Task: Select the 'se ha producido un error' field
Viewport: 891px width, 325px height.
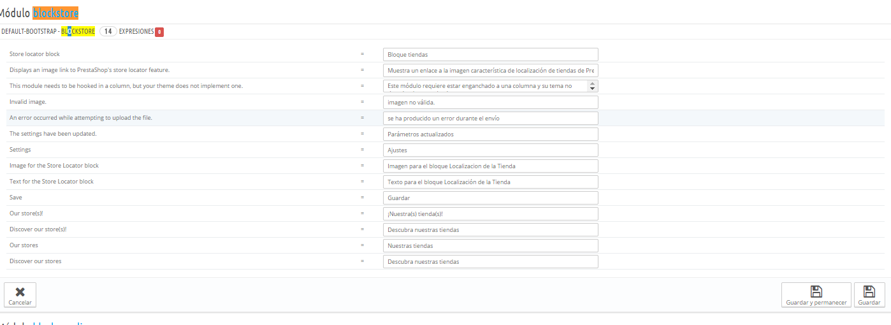Action: [490, 118]
